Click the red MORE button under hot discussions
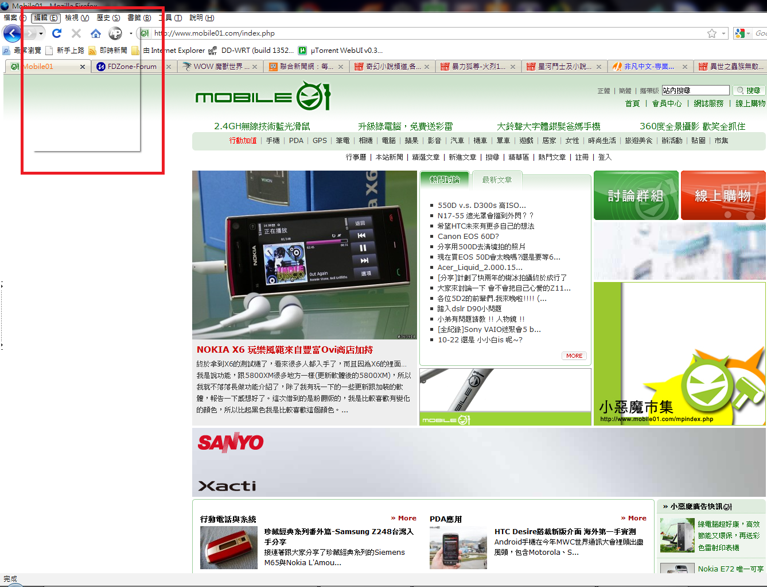This screenshot has width=767, height=587. click(574, 356)
